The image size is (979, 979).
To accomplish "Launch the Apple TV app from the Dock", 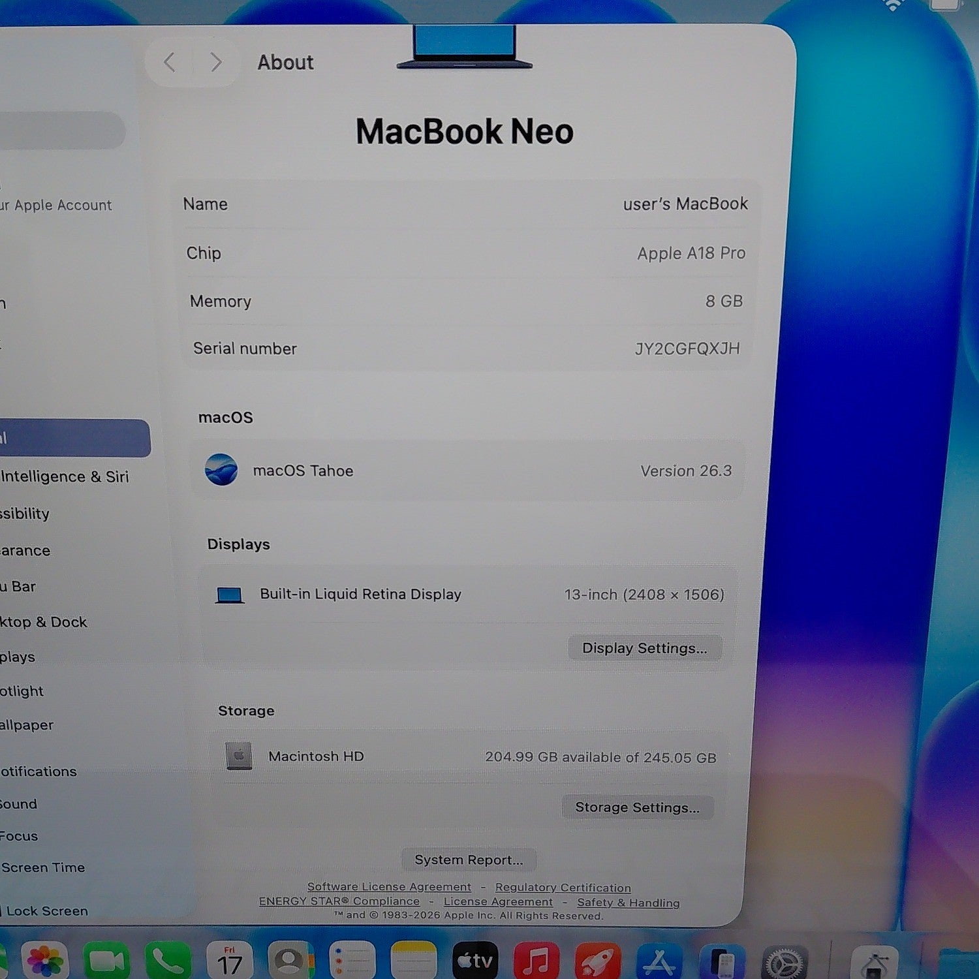I will tap(475, 961).
